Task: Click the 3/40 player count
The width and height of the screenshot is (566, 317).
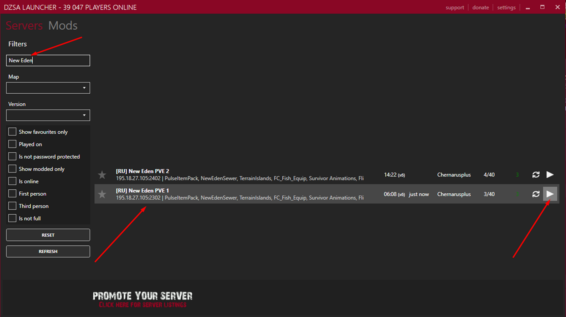Action: tap(489, 194)
